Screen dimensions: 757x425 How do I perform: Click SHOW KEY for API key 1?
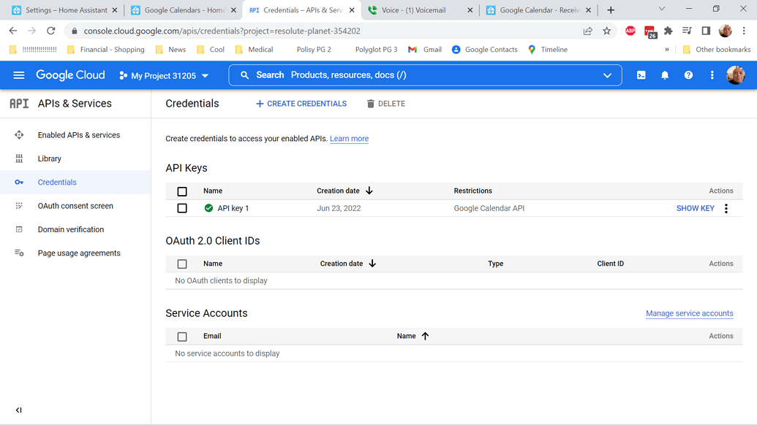[x=696, y=208]
